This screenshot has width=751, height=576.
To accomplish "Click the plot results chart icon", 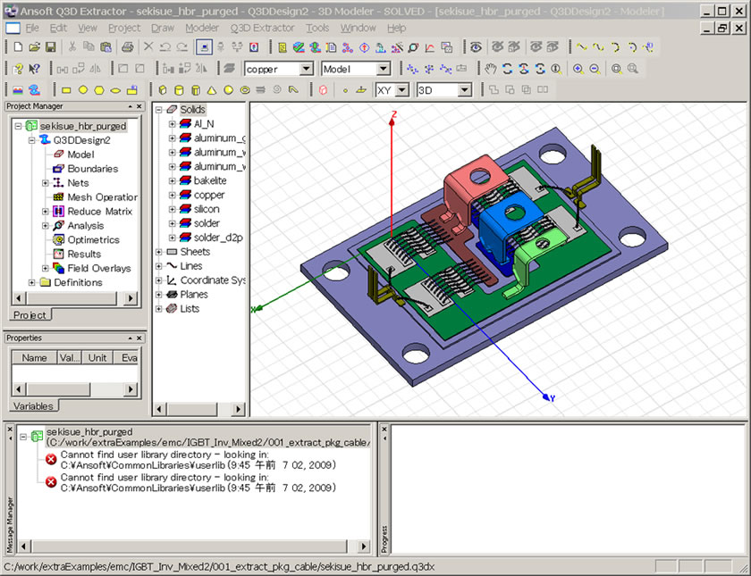I will point(430,46).
